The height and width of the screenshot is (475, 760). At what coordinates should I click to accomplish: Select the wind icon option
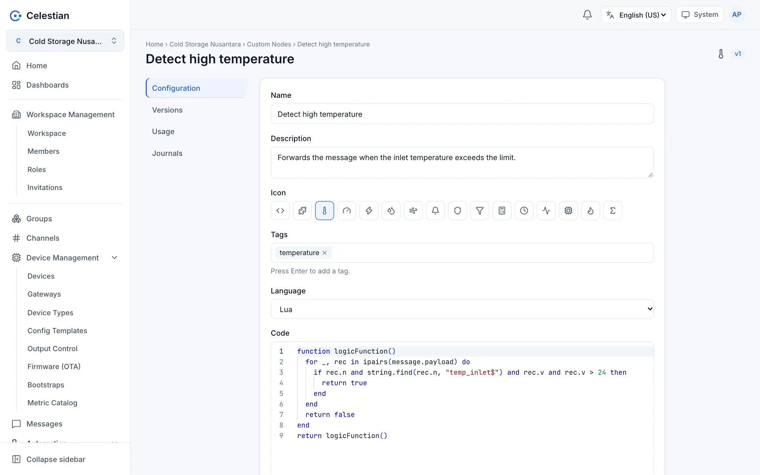point(413,210)
